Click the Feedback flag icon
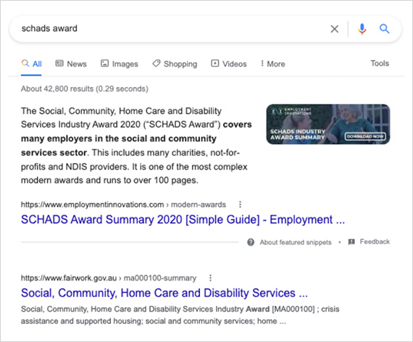Image resolution: width=413 pixels, height=342 pixels. click(x=351, y=241)
